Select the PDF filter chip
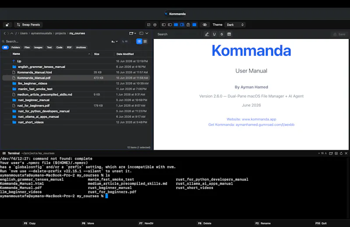The height and width of the screenshot is (227, 350). pos(69,48)
